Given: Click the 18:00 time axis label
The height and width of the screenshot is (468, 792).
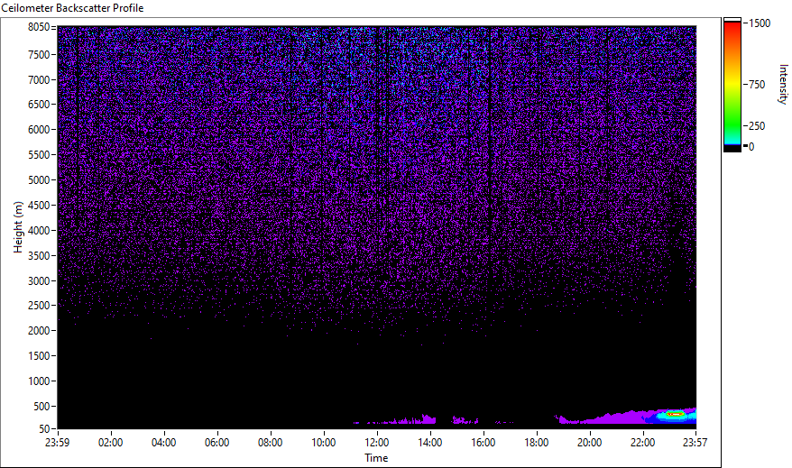Looking at the screenshot, I should 537,443.
